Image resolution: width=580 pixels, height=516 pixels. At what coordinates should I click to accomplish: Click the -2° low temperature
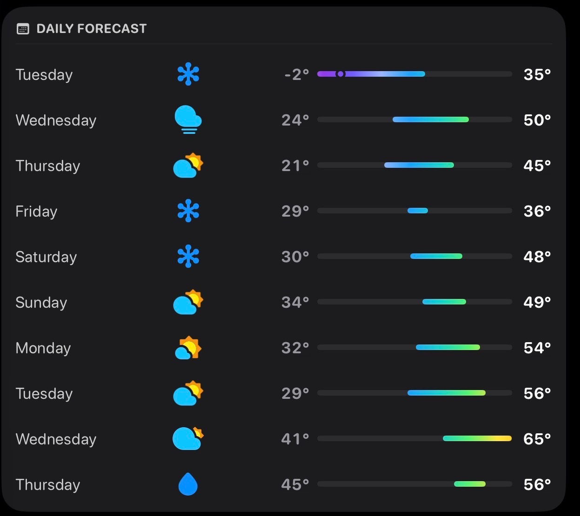point(297,74)
